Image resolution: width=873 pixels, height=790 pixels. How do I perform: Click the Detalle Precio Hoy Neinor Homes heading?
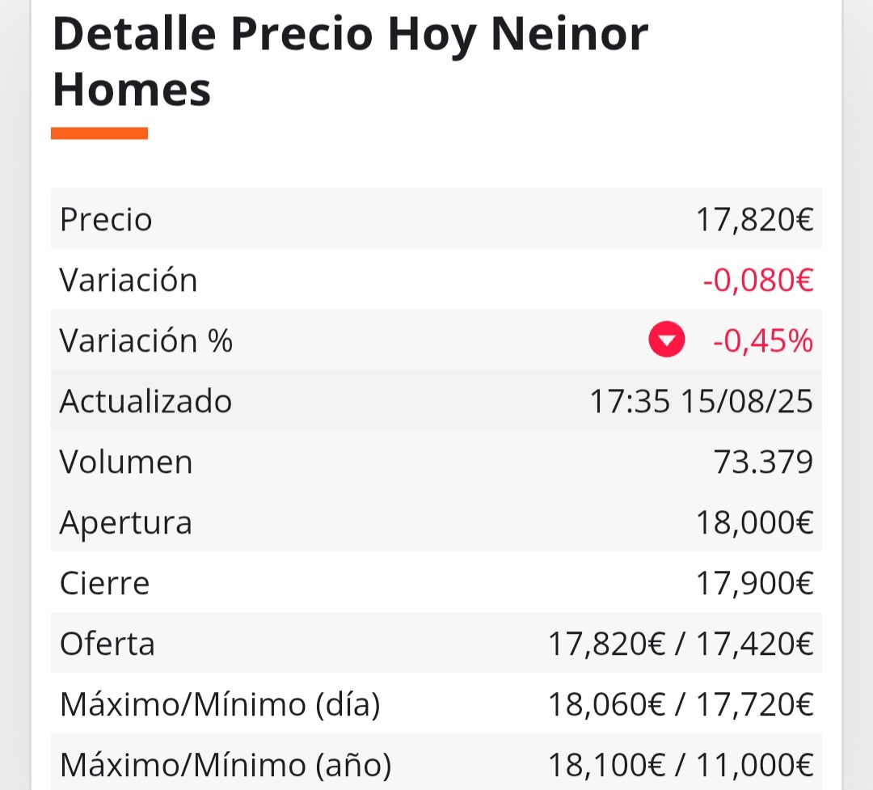(x=351, y=61)
